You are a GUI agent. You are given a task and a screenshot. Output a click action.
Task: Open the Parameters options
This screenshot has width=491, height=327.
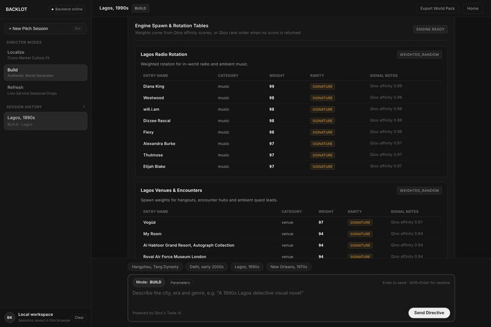point(180,283)
